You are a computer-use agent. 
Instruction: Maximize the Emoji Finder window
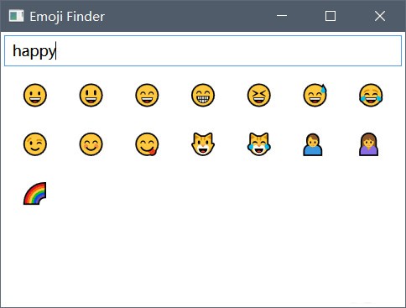pyautogui.click(x=331, y=16)
